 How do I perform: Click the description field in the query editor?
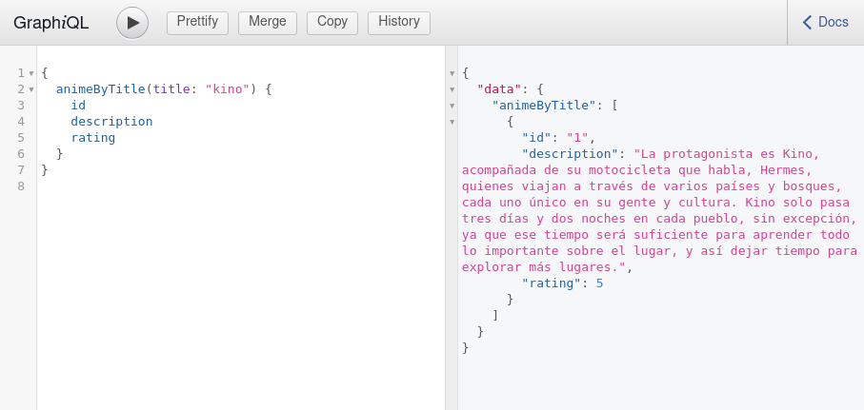pos(111,122)
